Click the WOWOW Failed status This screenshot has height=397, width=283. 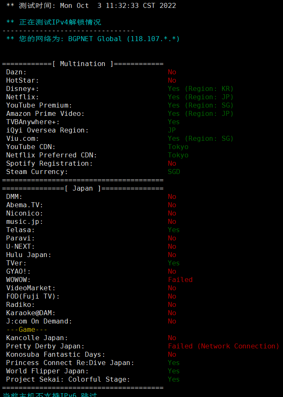180,280
